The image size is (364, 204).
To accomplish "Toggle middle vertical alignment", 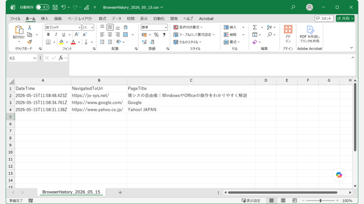I will click(110, 27).
